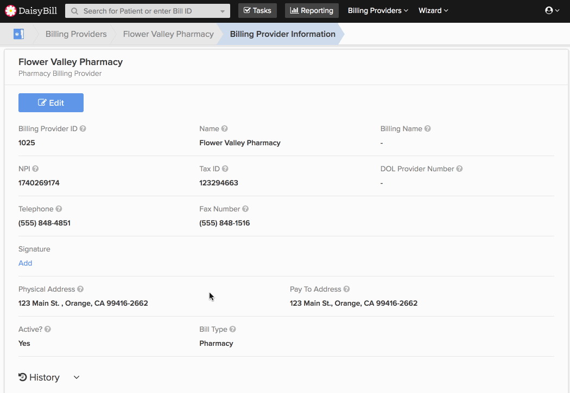
Task: Click the help icon beside Billing Provider ID
Action: [83, 128]
